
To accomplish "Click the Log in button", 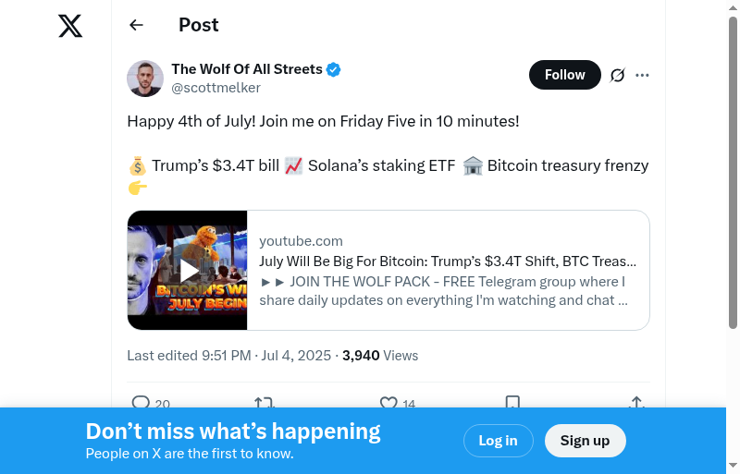I will [x=498, y=441].
